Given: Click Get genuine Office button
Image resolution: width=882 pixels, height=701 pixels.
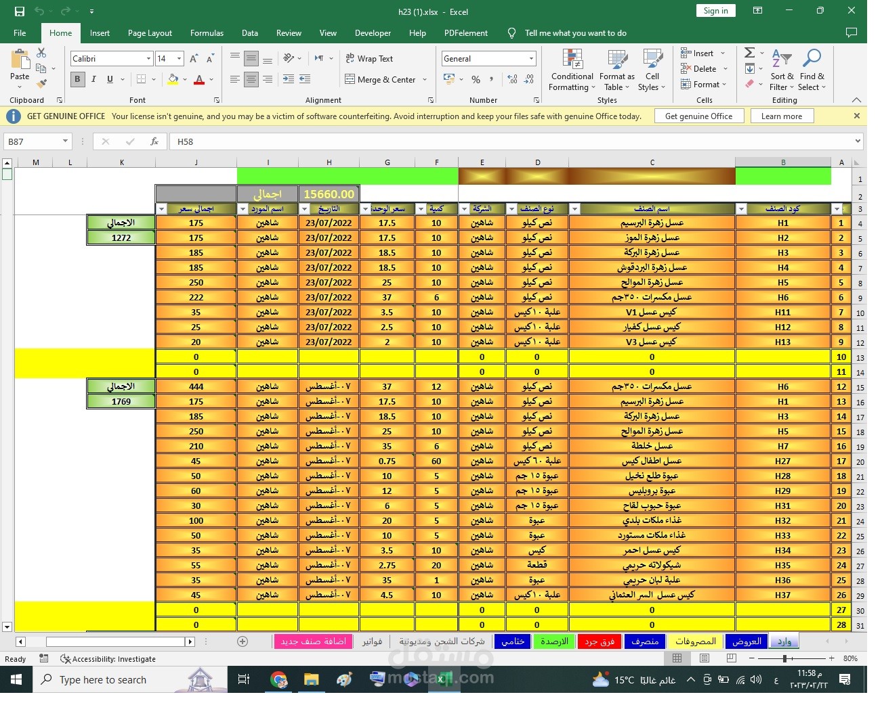Looking at the screenshot, I should click(698, 116).
